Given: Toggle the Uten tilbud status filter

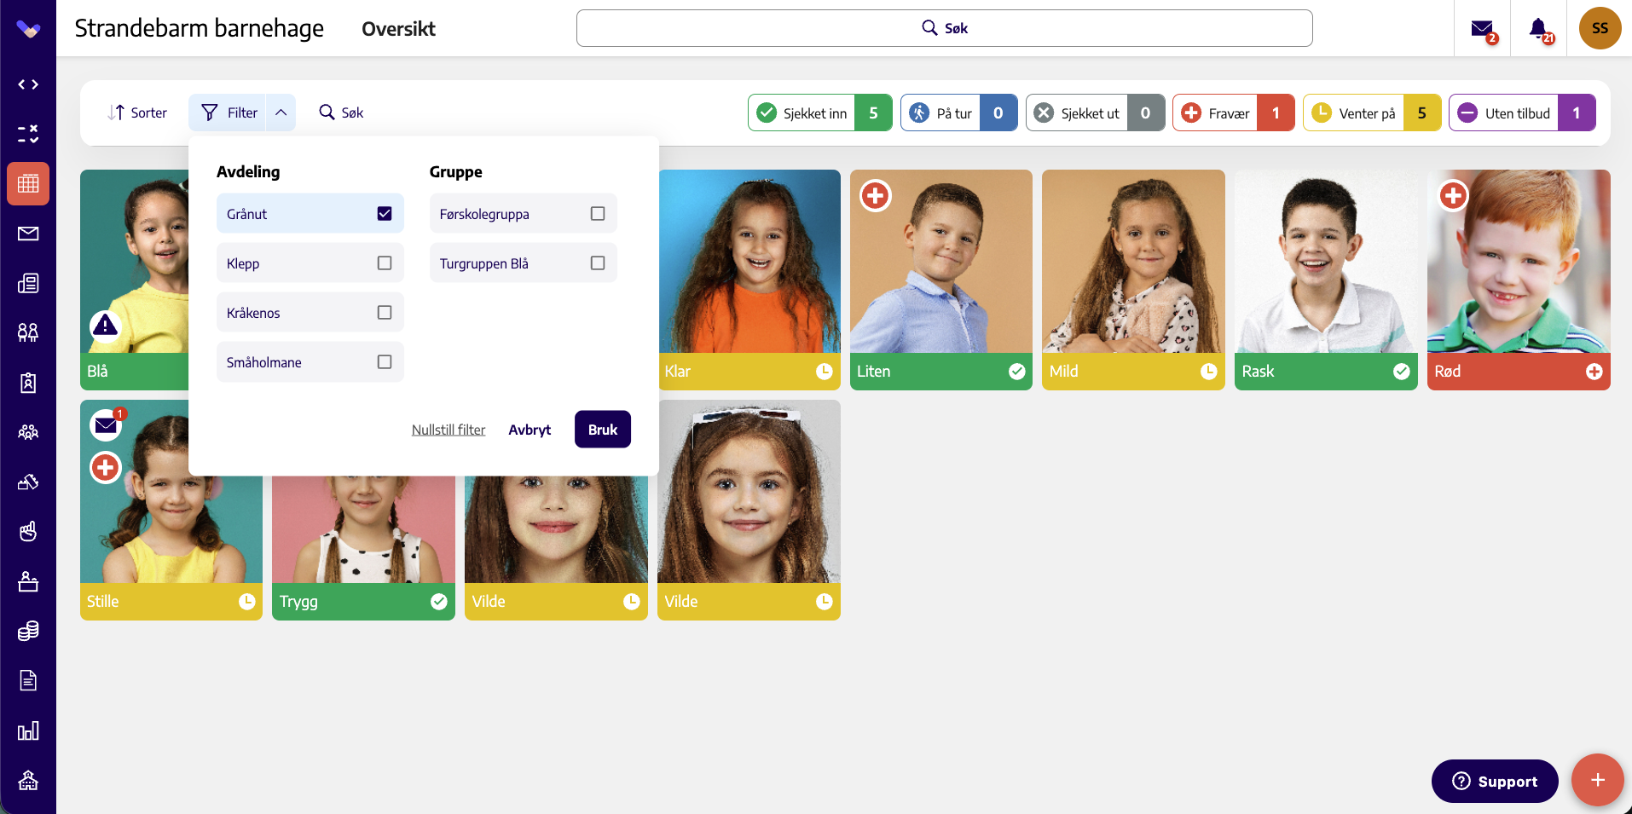Looking at the screenshot, I should pos(1522,113).
